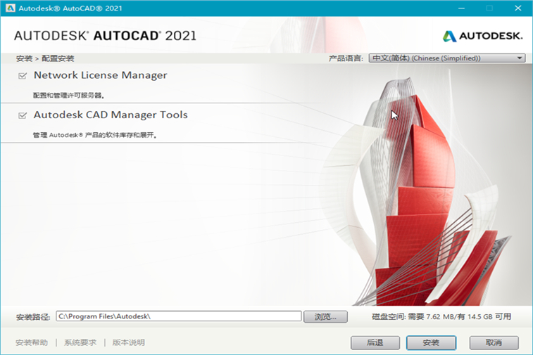
Task: Minimize the AutoCAD 2021 installer window
Action: (461, 8)
